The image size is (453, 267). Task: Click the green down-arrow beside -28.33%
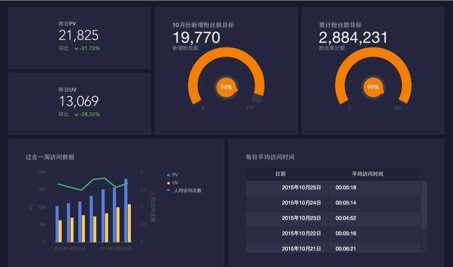point(76,115)
